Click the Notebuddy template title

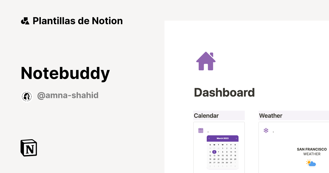65,73
